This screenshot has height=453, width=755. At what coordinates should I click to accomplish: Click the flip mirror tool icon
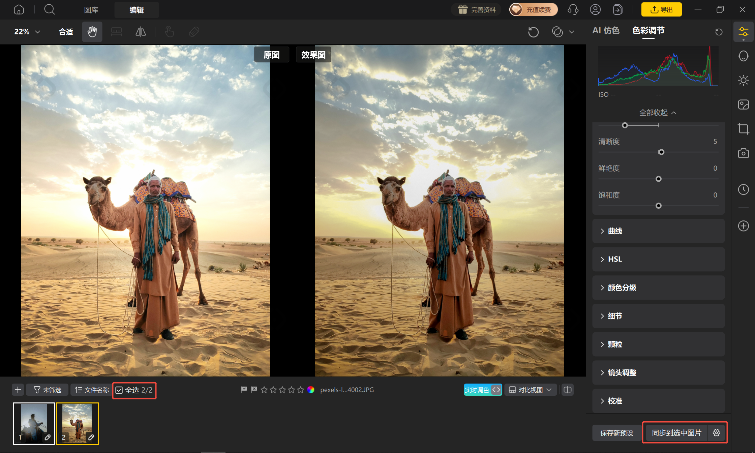click(x=141, y=32)
